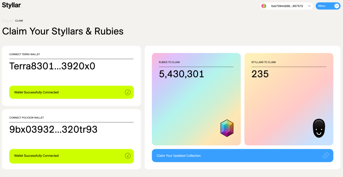Click the black Styllar smiley face icon
The width and height of the screenshot is (343, 177).
[319, 128]
